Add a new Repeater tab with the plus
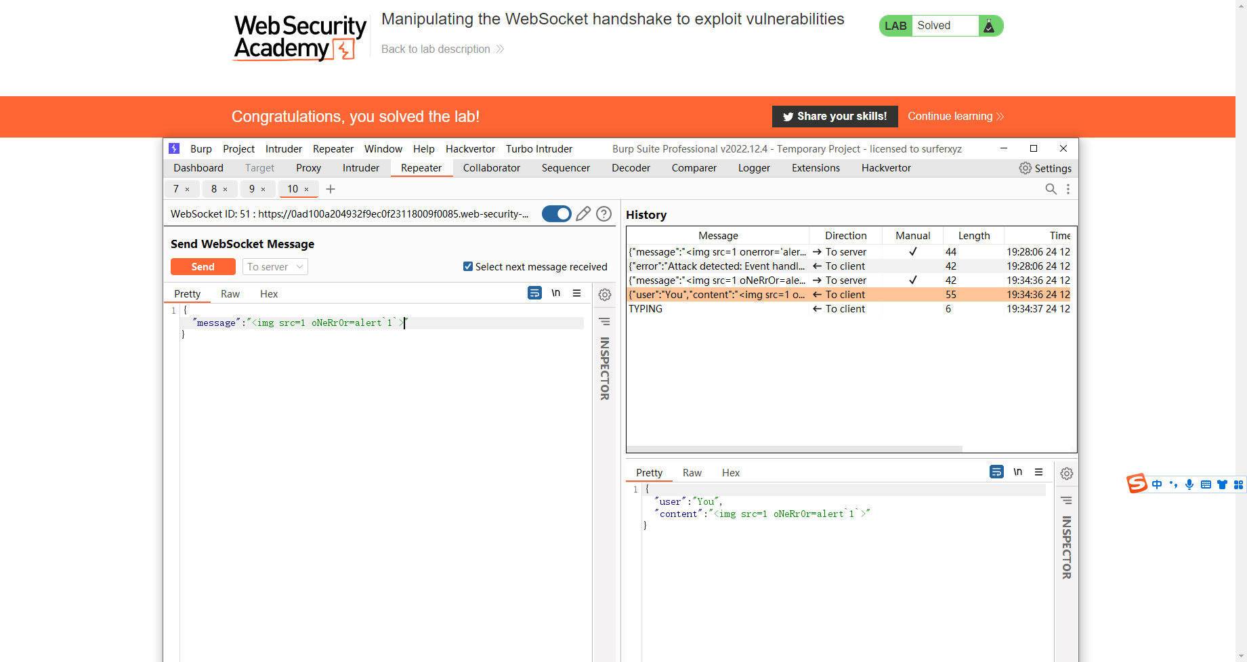The width and height of the screenshot is (1247, 662). [x=330, y=189]
